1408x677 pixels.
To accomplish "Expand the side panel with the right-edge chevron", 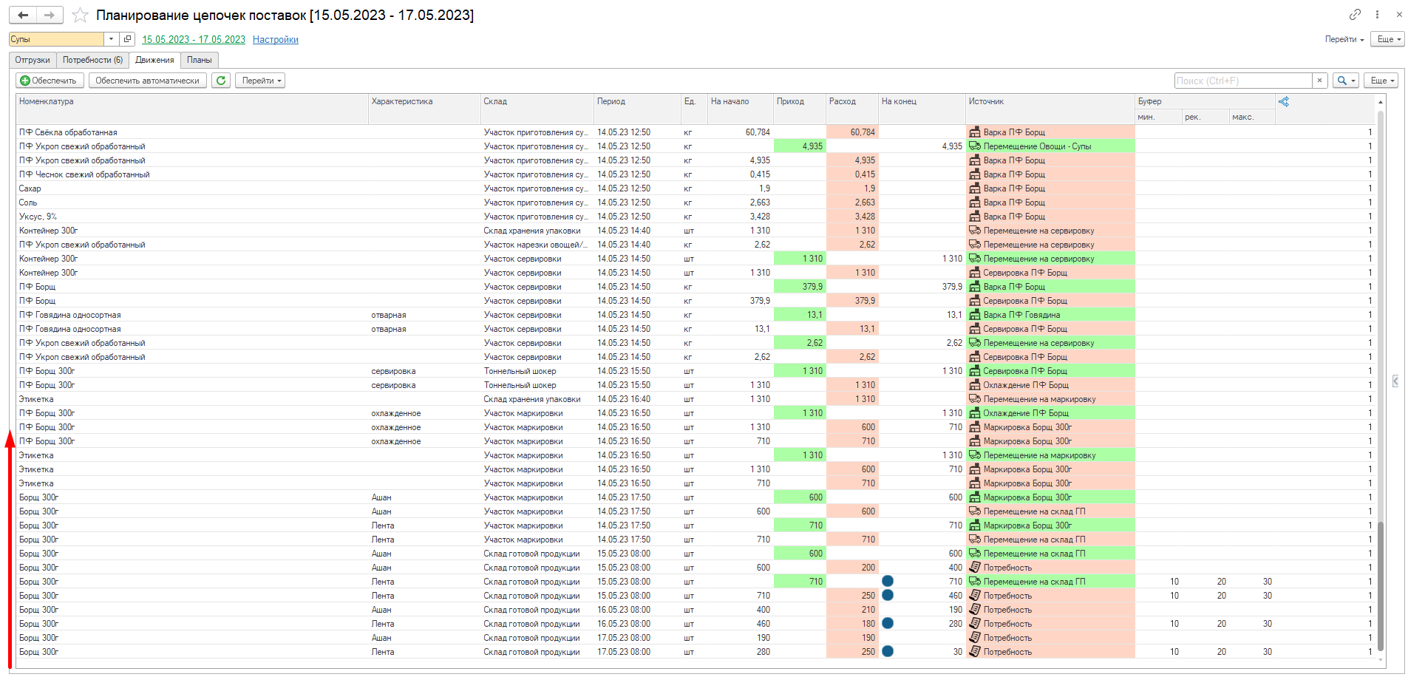I will click(x=1395, y=381).
